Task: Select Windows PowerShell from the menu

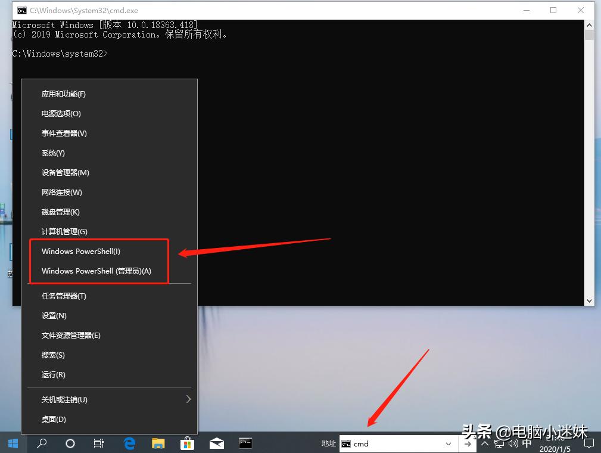Action: (80, 251)
